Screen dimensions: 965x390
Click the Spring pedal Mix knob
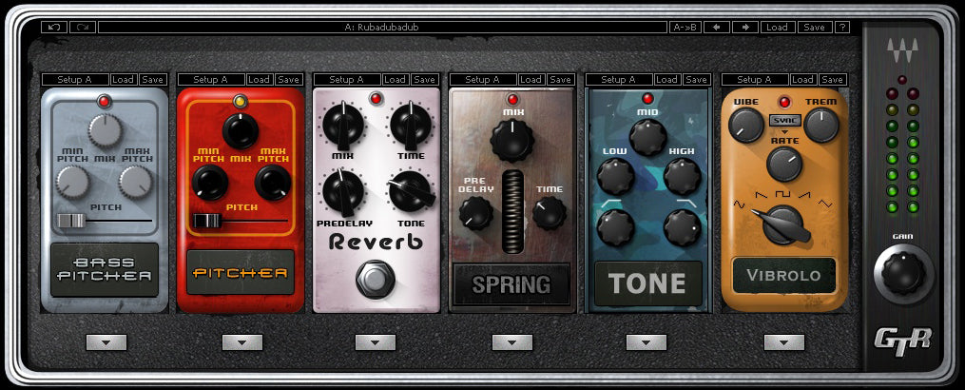point(512,141)
